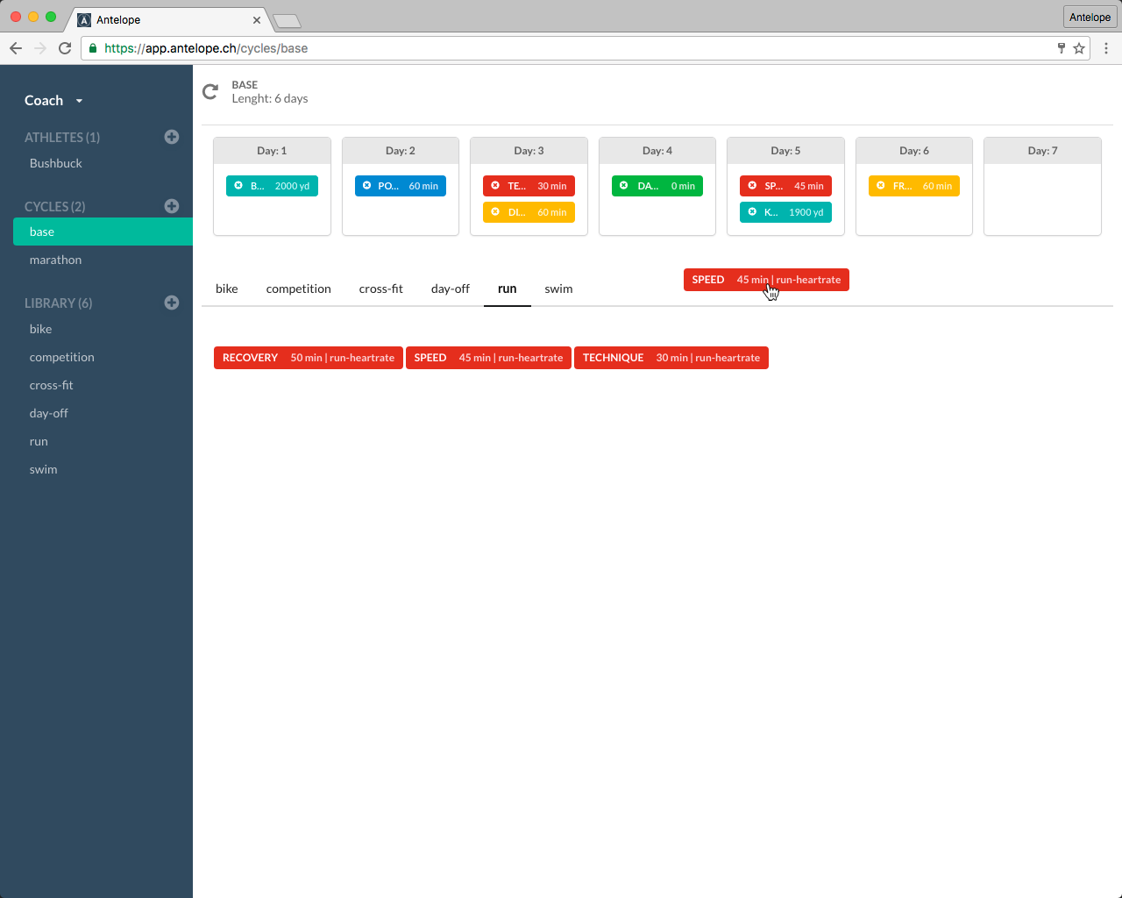Image resolution: width=1122 pixels, height=898 pixels.
Task: Switch to the day-off tab
Action: [x=451, y=289]
